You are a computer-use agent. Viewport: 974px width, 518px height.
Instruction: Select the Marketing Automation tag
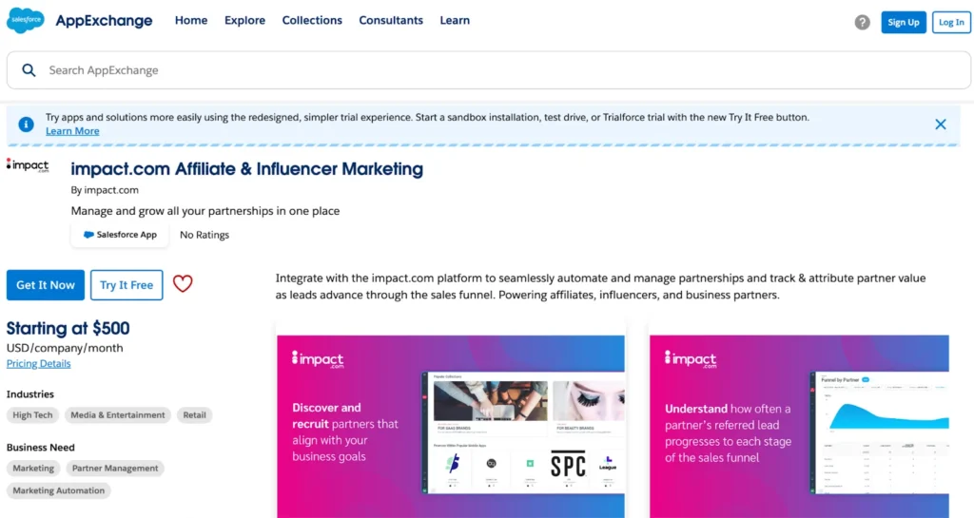(59, 490)
